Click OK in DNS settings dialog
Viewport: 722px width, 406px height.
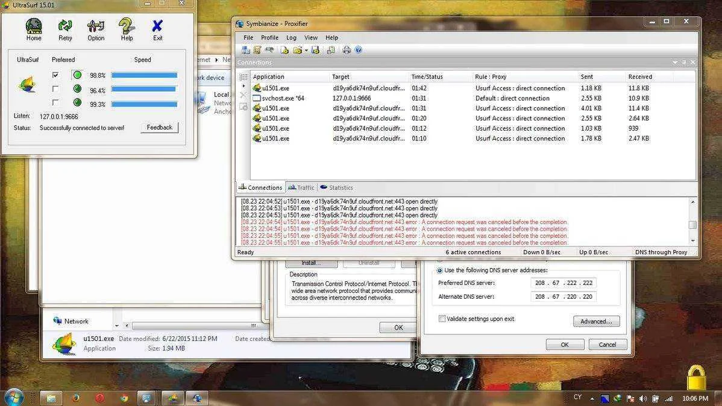[x=565, y=345]
